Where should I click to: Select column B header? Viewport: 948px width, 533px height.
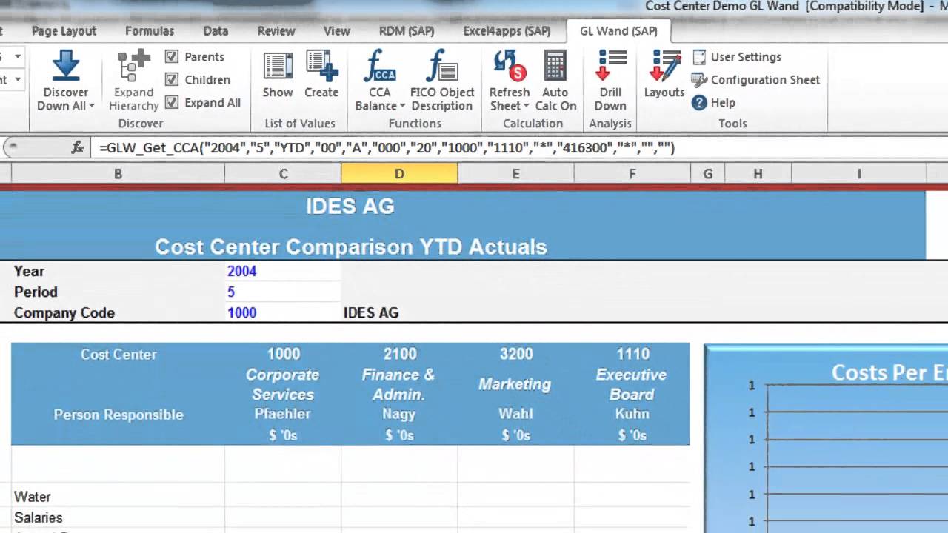118,174
